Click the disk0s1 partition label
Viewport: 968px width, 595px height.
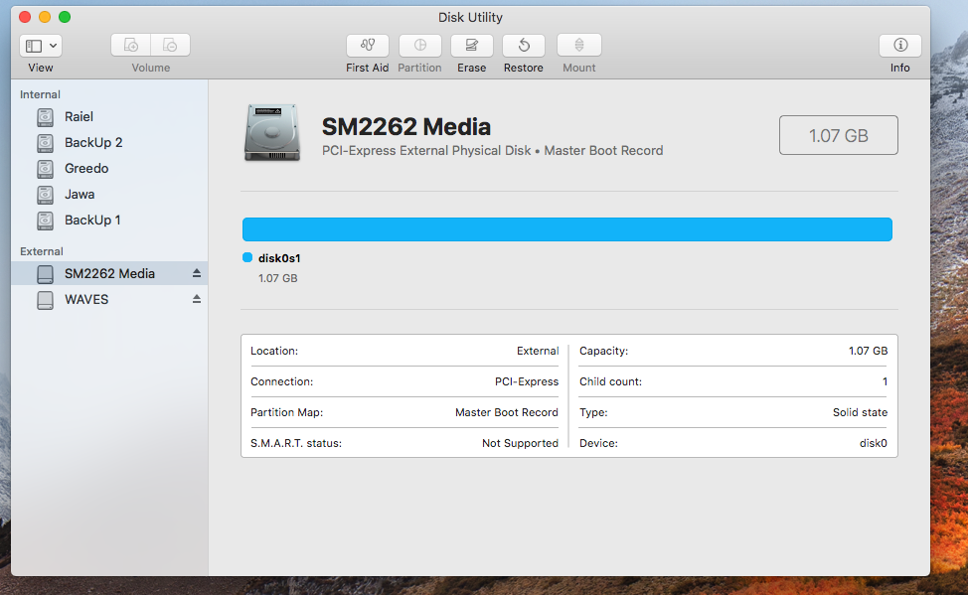pos(279,258)
